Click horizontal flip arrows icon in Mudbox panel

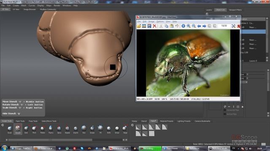click(x=229, y=107)
